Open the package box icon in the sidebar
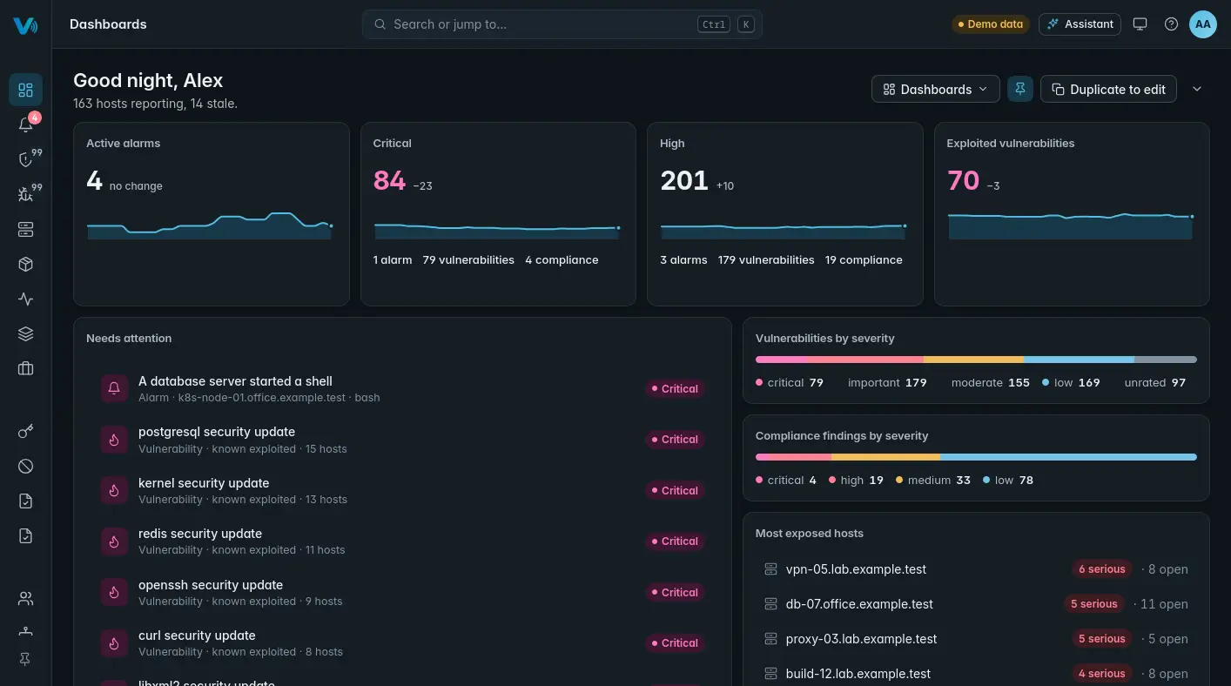The height and width of the screenshot is (686, 1231). click(x=25, y=265)
